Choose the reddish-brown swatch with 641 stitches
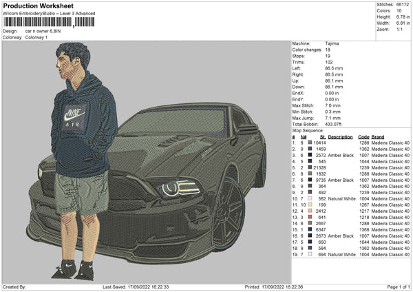This screenshot has width=413, height=292. tap(310, 217)
